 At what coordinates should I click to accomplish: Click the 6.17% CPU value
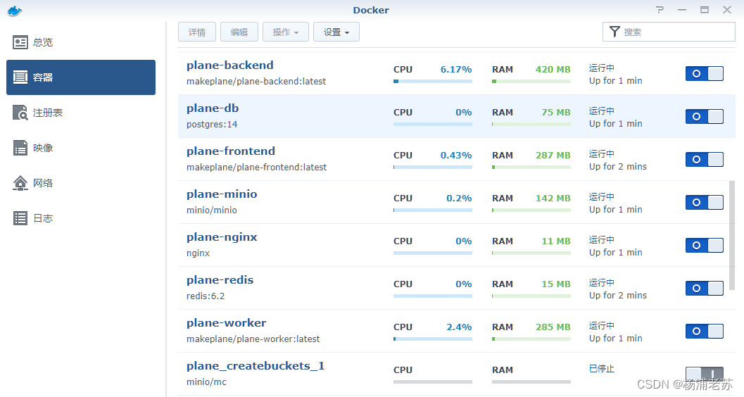pos(456,69)
